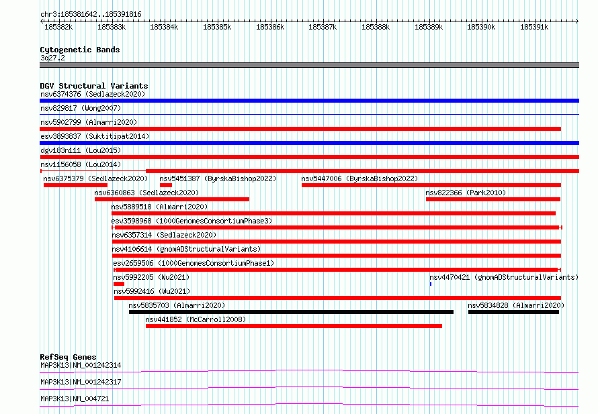
Task: Click the red bar under nsv6375379
Action: (x=75, y=185)
